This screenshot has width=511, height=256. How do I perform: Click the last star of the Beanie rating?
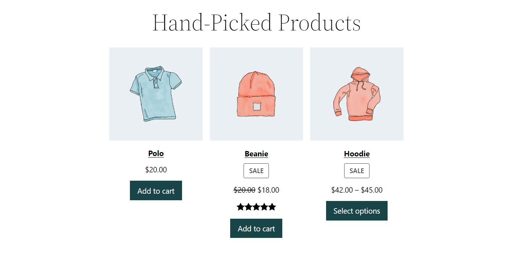272,207
